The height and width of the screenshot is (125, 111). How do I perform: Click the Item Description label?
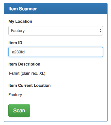point(24,64)
